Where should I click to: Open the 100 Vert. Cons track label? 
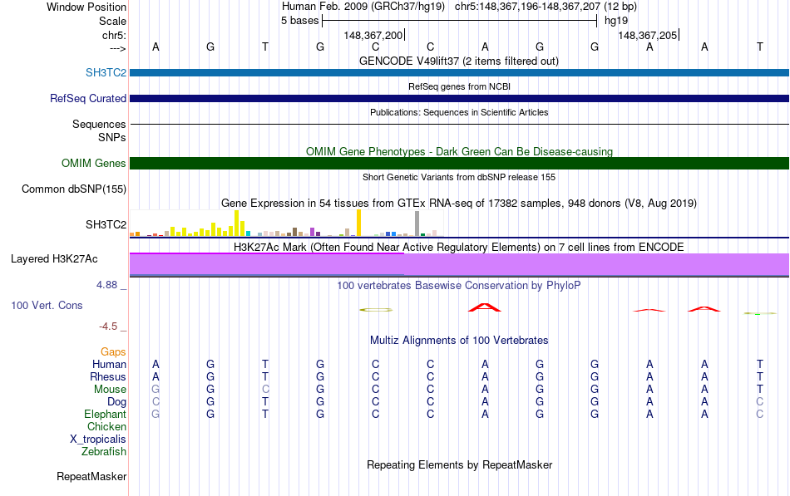click(47, 305)
